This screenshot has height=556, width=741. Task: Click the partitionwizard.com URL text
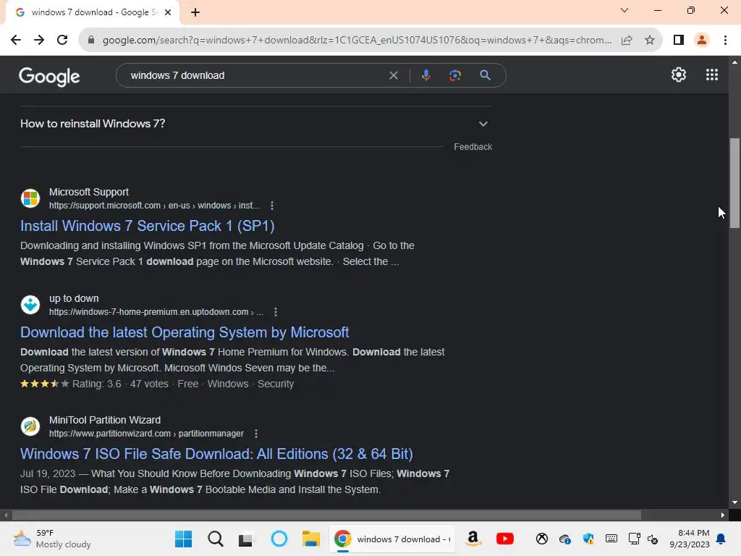coord(146,434)
